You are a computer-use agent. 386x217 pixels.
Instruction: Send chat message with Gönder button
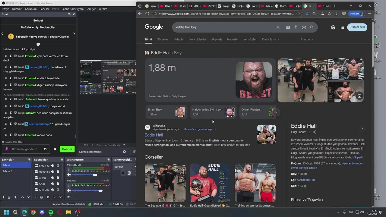click(67, 149)
